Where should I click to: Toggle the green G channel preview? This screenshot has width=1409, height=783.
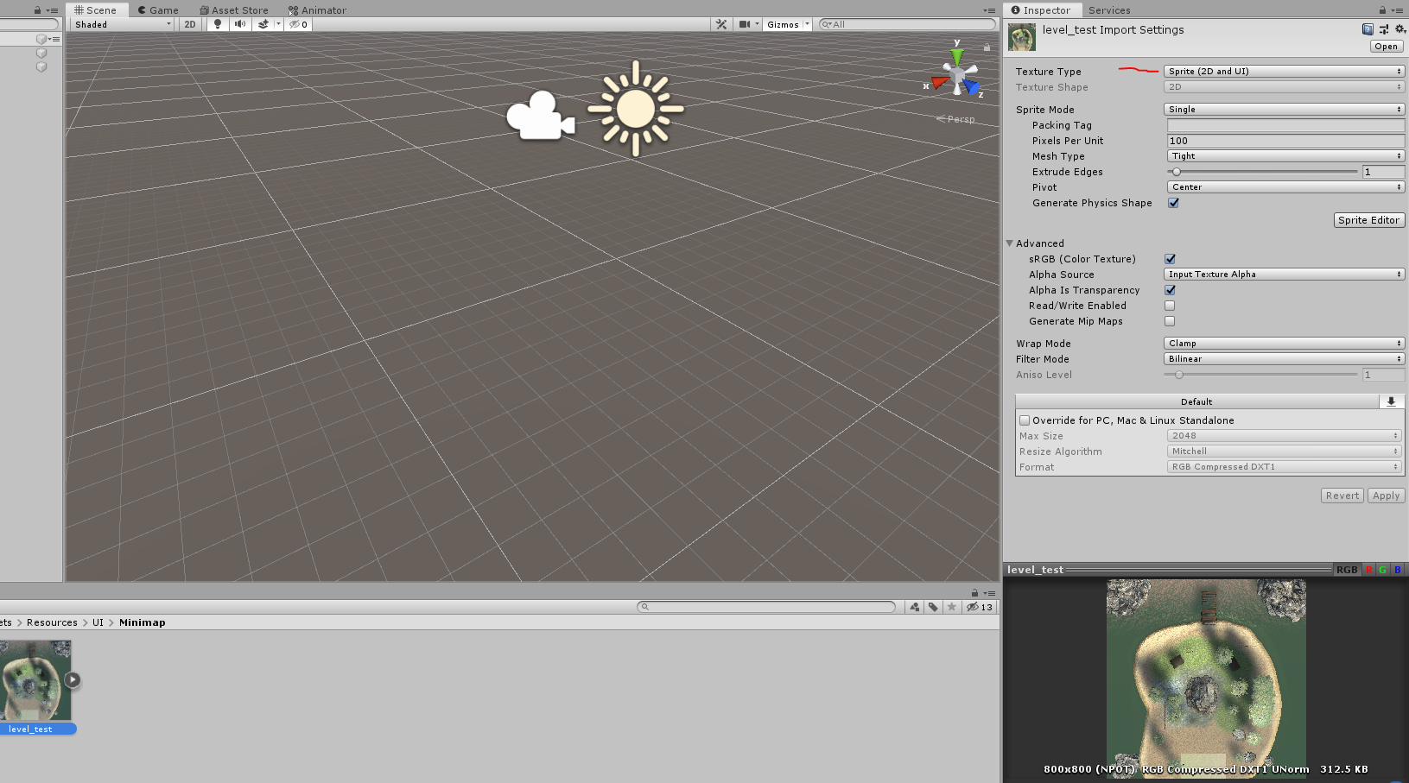tap(1382, 570)
